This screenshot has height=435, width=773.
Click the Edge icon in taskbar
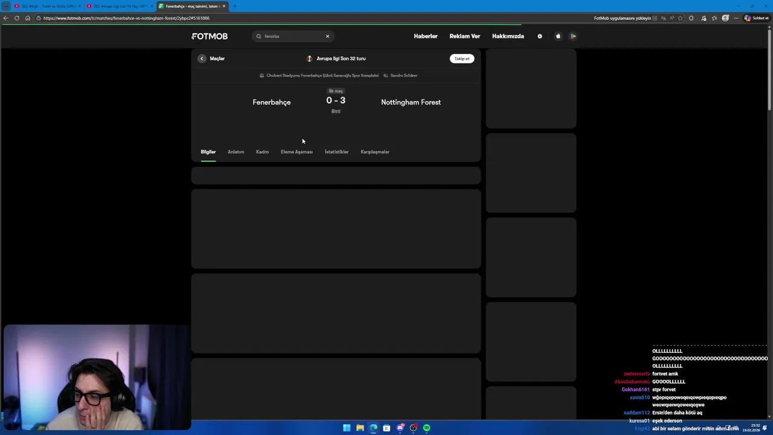coord(373,428)
